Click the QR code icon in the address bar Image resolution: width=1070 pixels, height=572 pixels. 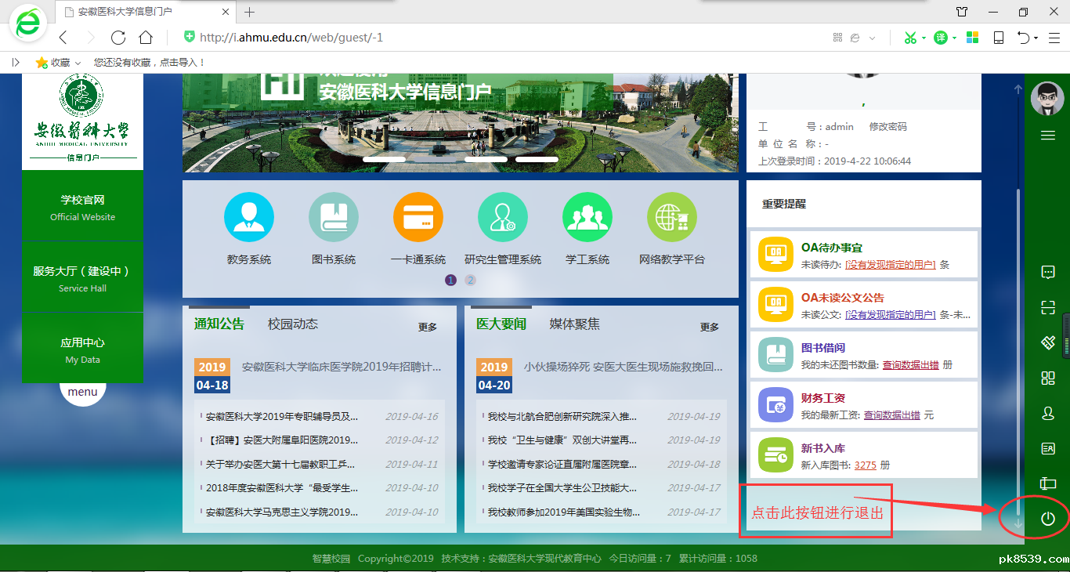837,38
